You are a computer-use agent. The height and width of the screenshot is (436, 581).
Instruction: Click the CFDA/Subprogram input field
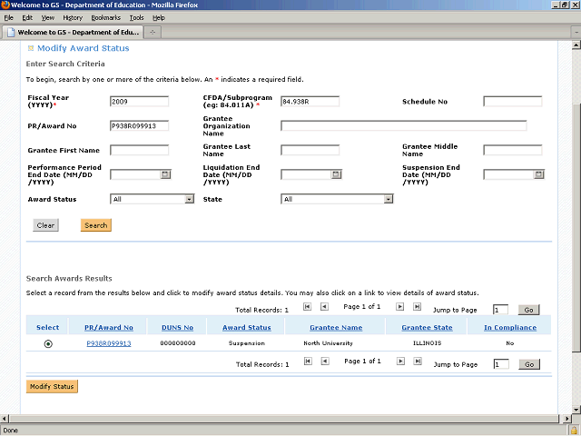tap(310, 101)
